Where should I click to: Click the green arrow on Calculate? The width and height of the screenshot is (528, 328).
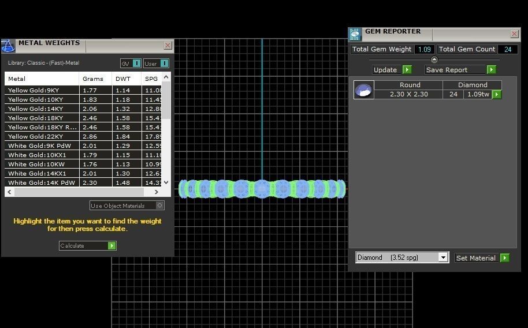[112, 246]
